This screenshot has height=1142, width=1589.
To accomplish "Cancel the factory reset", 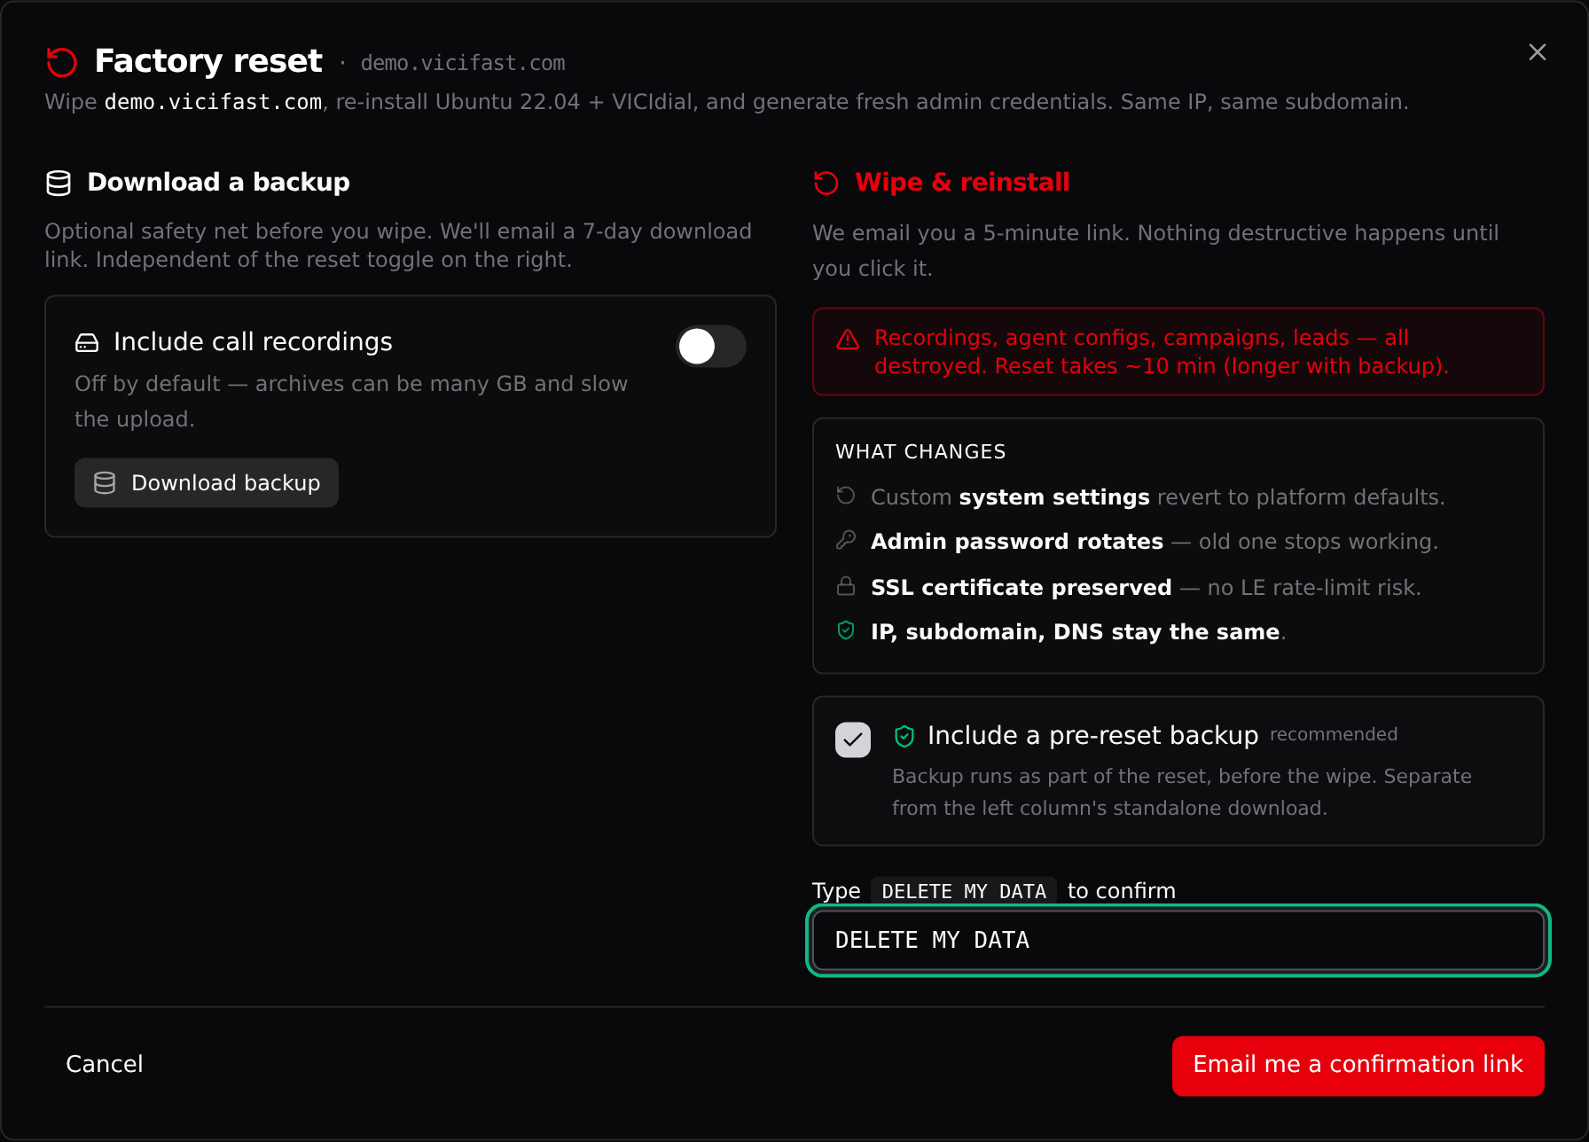I will 105,1064.
